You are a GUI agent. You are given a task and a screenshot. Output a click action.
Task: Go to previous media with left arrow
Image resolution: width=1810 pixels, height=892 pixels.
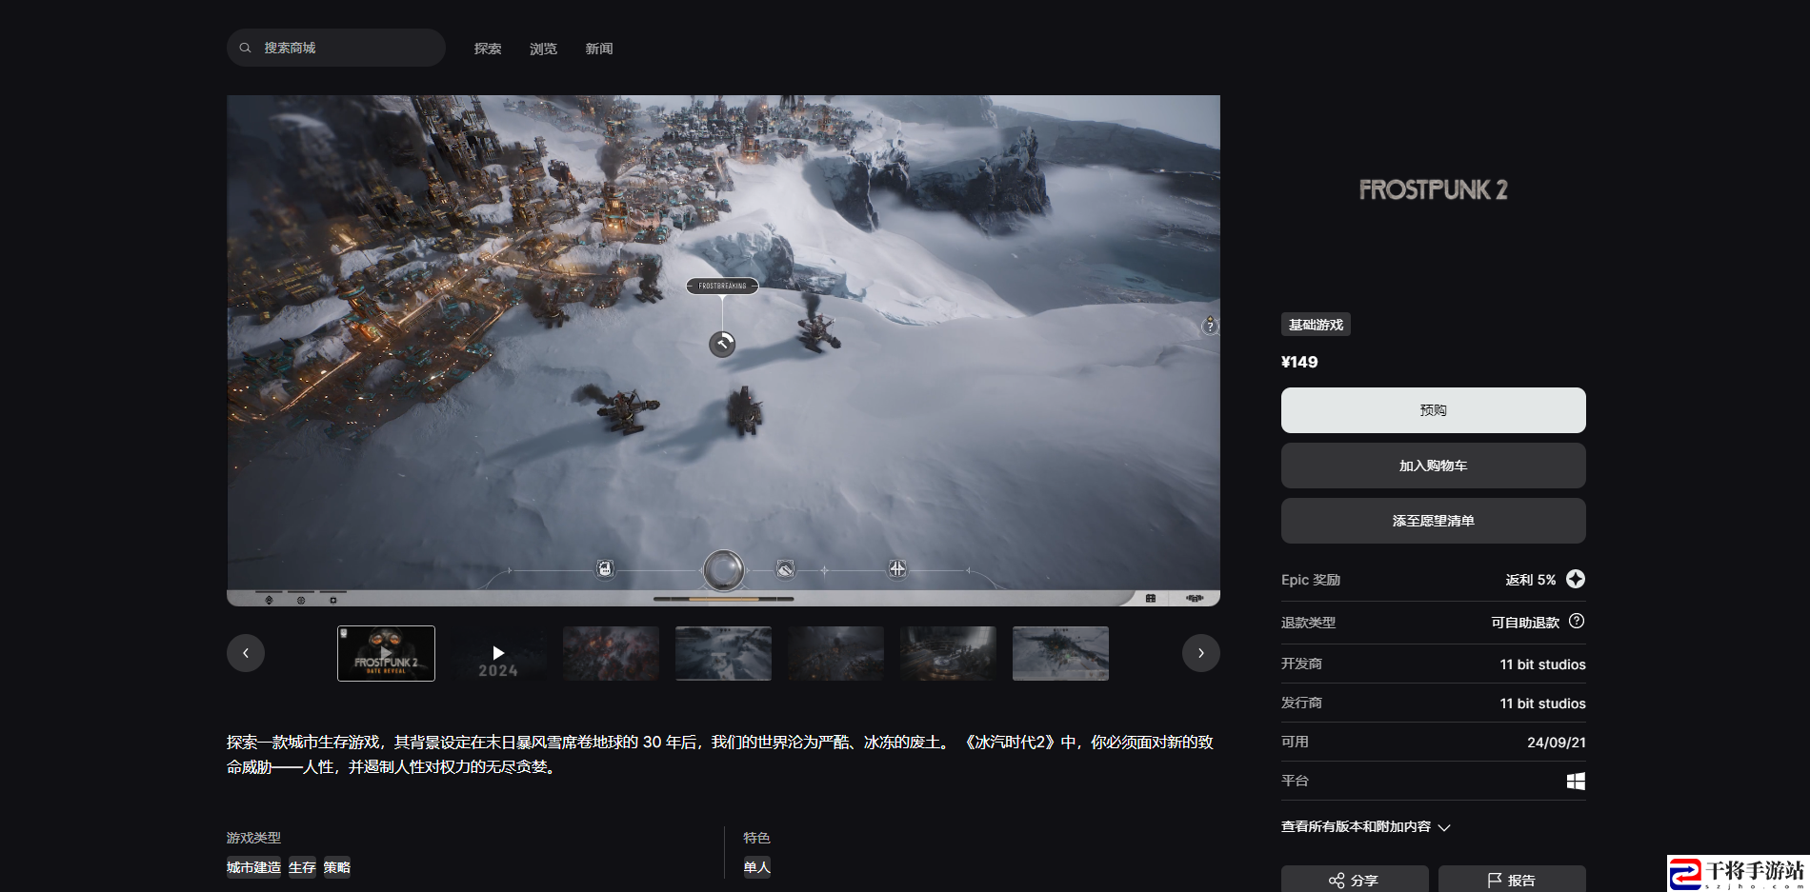pos(246,653)
